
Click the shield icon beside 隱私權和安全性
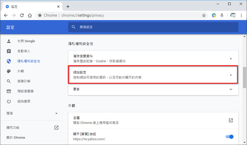(x=9, y=61)
